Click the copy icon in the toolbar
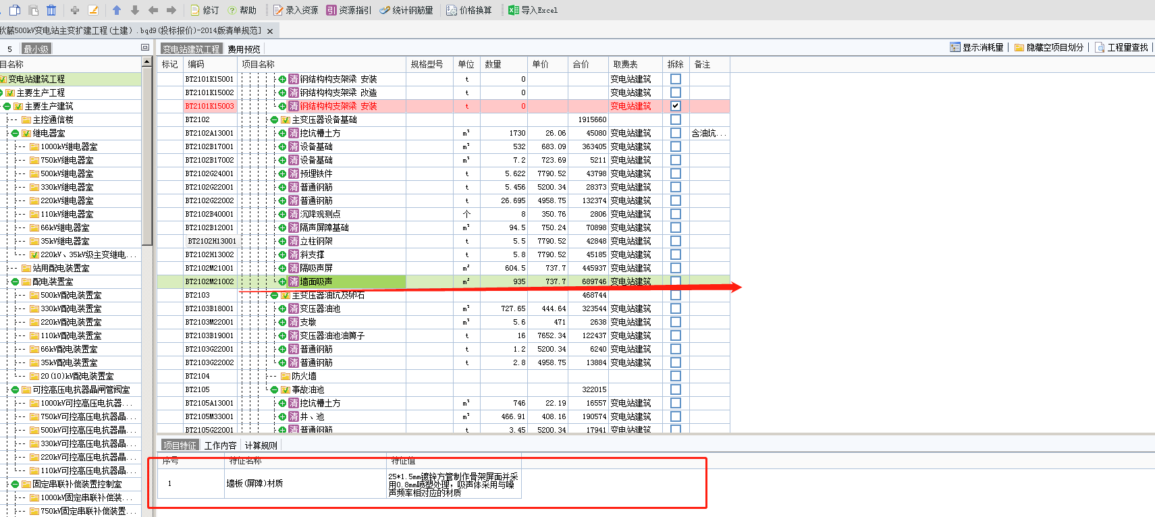Screen dimensions: 1155x517 coord(15,10)
